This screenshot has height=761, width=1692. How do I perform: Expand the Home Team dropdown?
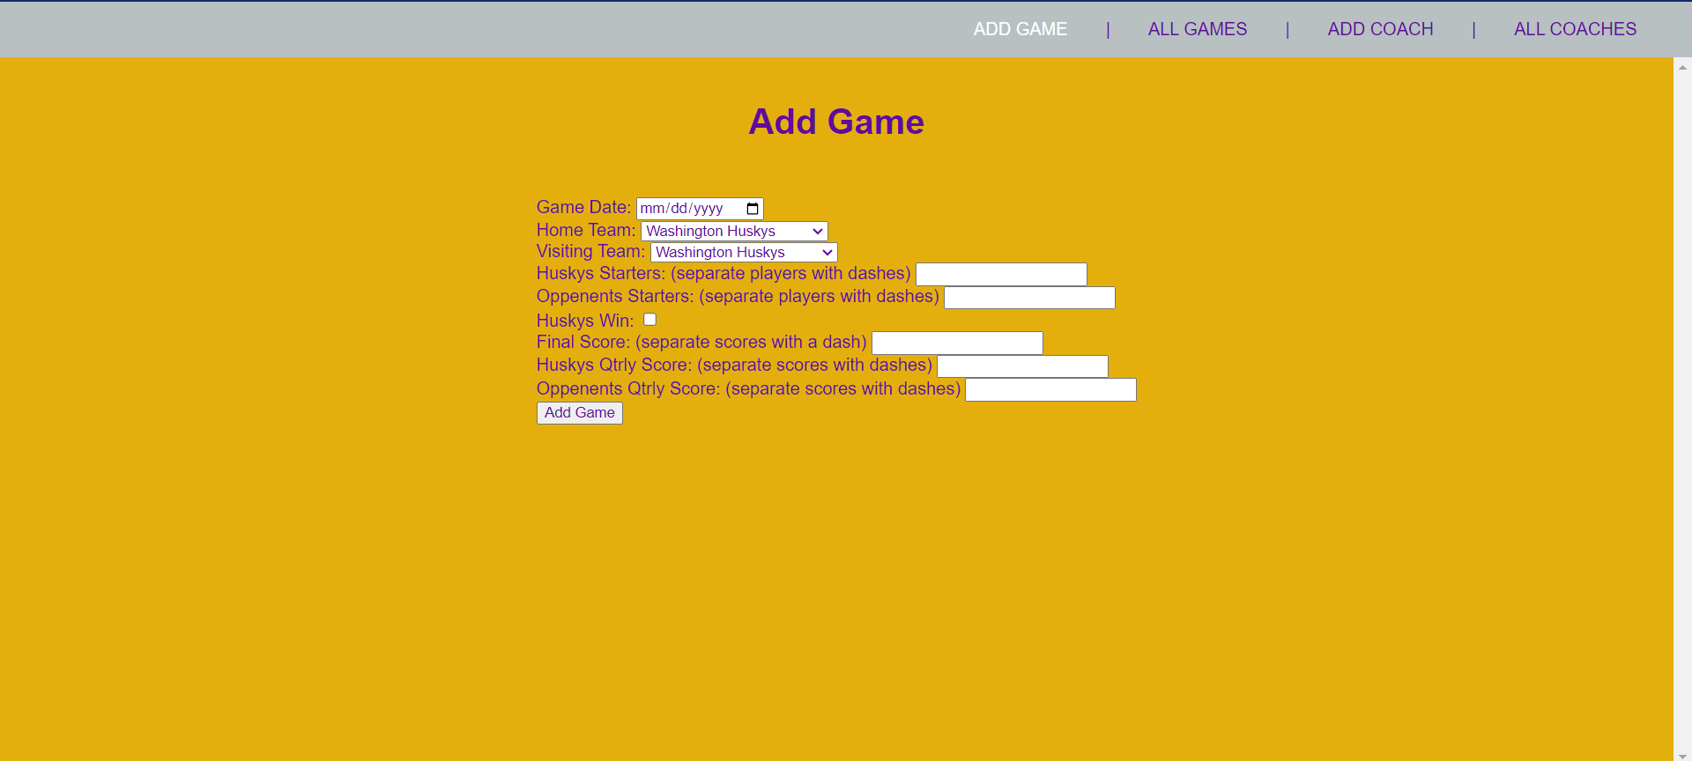click(x=734, y=231)
